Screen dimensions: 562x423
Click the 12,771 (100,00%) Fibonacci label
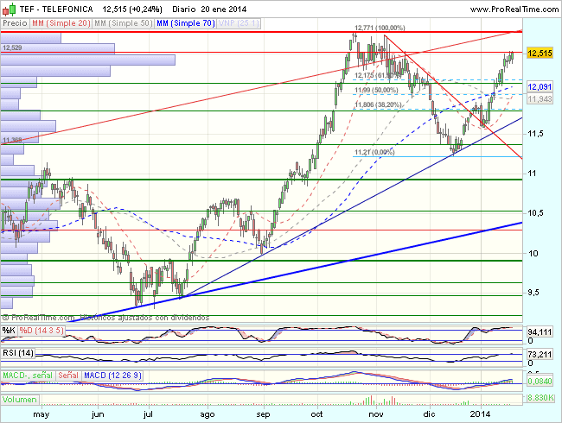point(380,28)
